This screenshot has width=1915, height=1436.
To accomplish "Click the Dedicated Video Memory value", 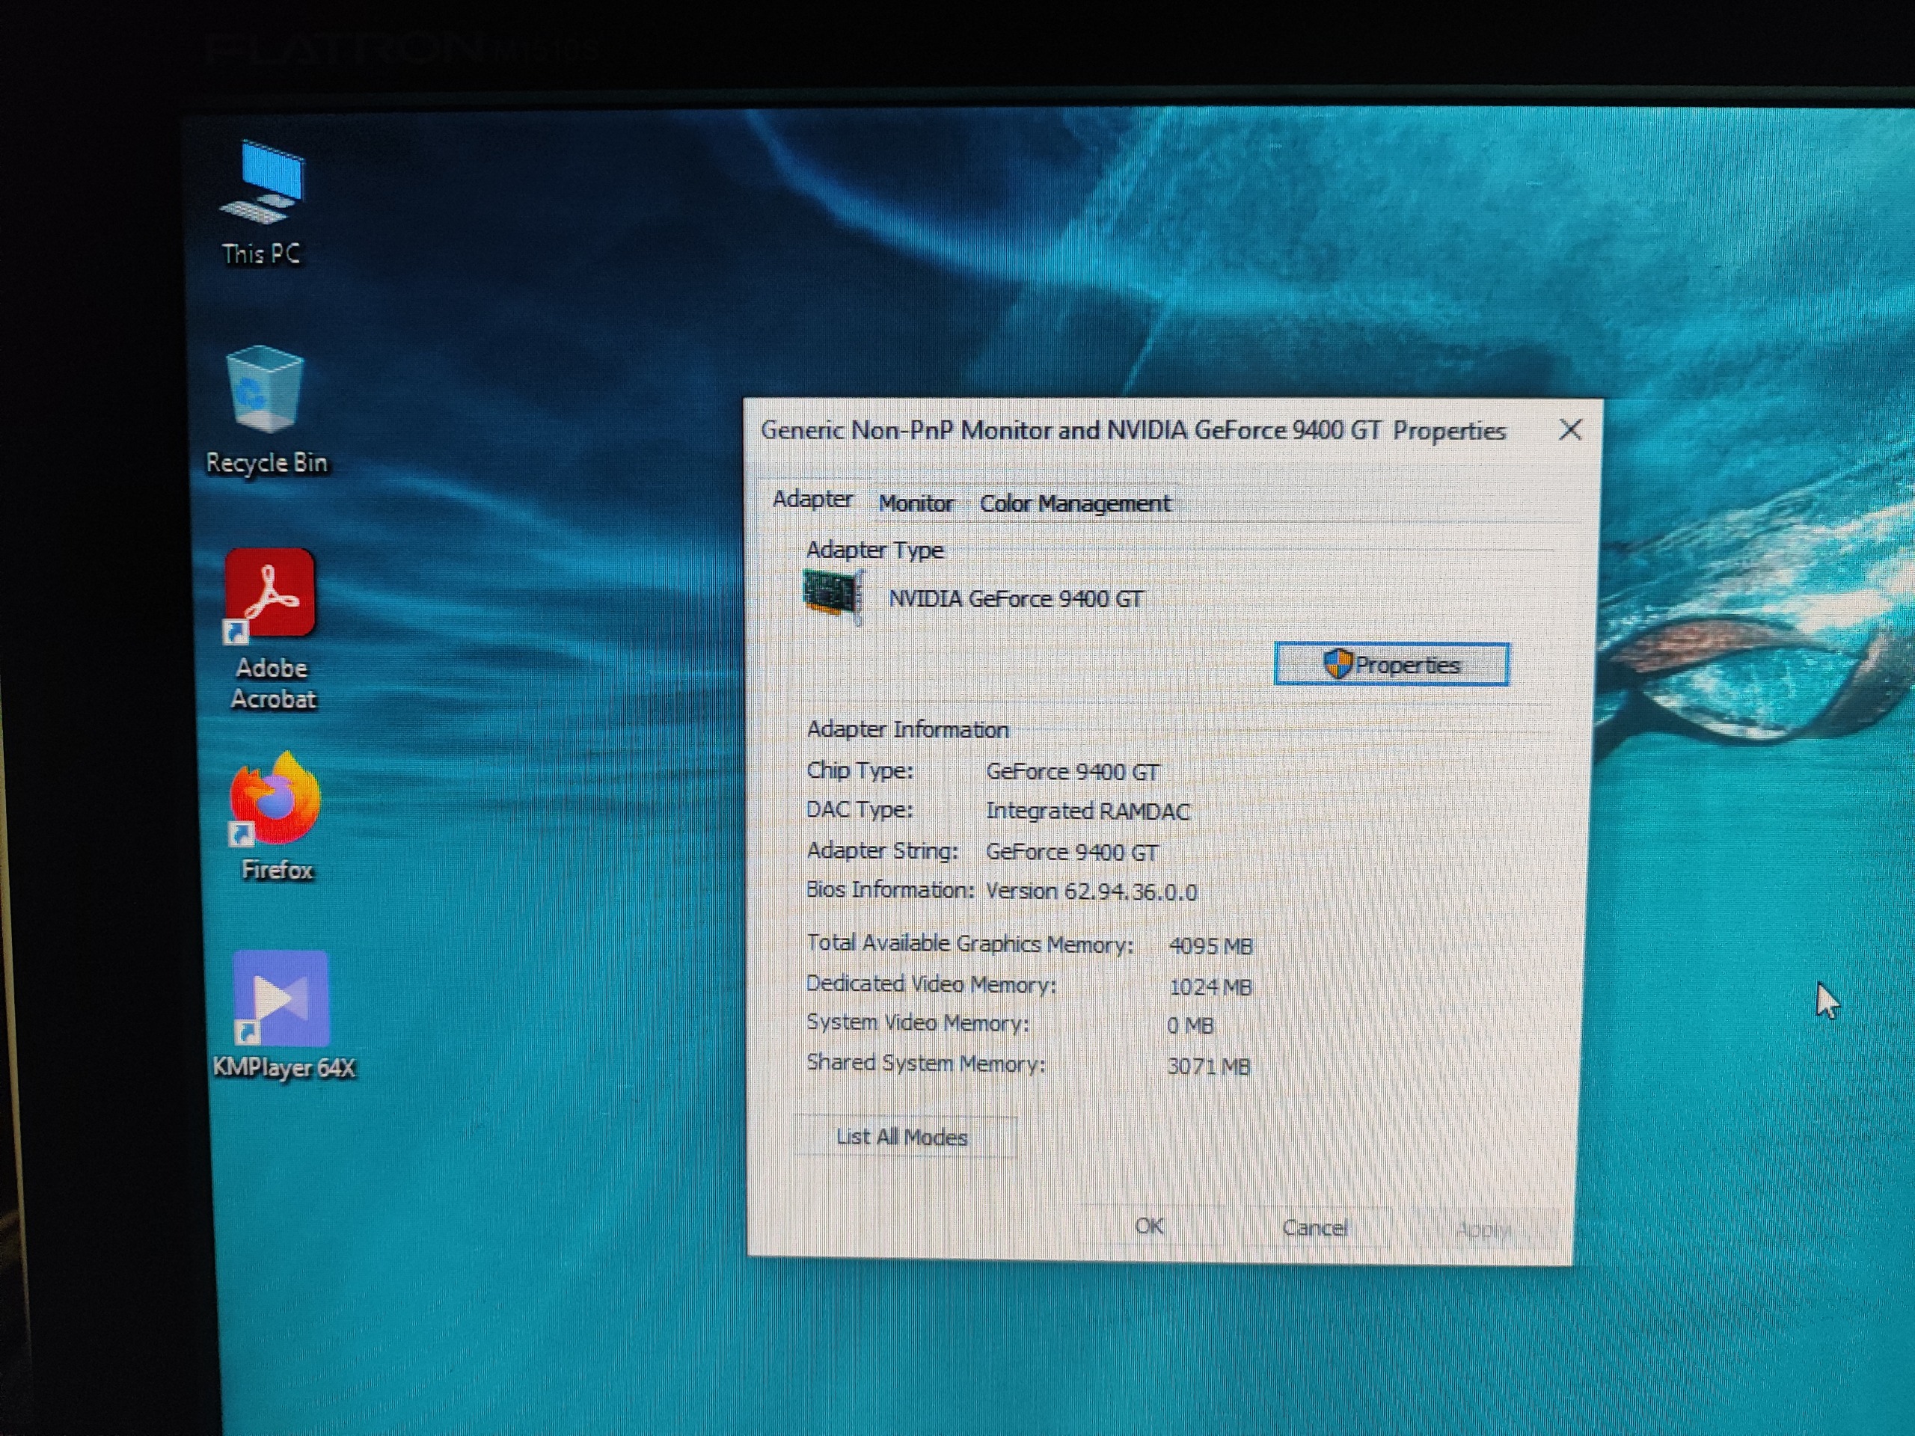I will pos(1210,987).
